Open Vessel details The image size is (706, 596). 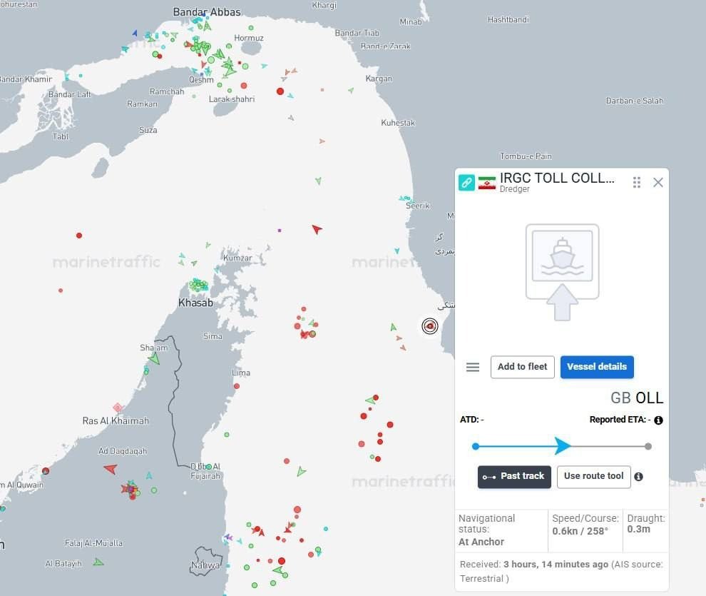tap(597, 367)
